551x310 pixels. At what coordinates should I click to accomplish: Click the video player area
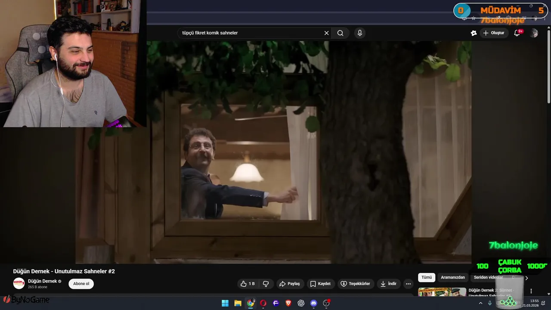(273, 152)
